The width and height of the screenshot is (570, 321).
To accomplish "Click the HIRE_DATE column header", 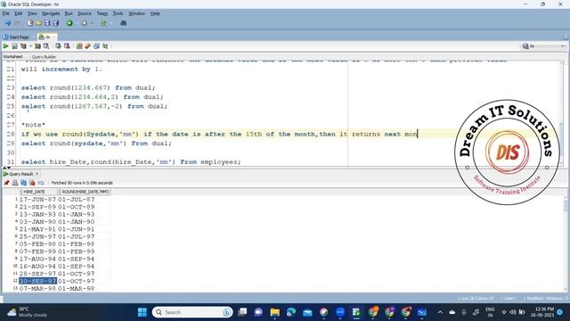I will coord(38,192).
